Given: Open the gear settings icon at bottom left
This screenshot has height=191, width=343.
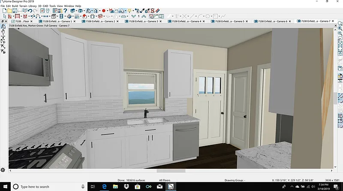Looking at the screenshot, I should pos(3,170).
